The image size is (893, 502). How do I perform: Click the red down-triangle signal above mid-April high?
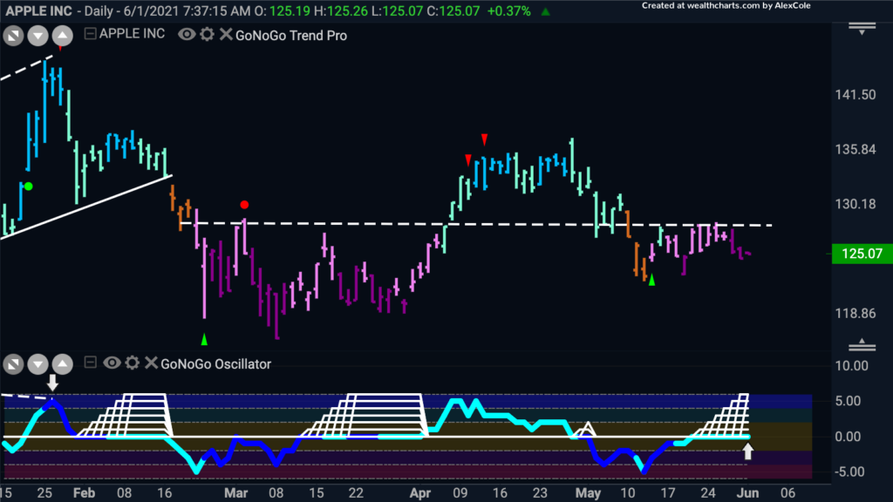[484, 139]
